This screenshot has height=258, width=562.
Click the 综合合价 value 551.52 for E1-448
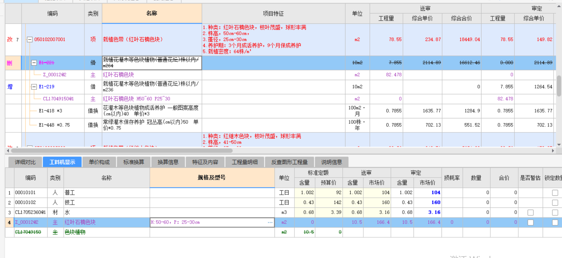[x=472, y=125]
